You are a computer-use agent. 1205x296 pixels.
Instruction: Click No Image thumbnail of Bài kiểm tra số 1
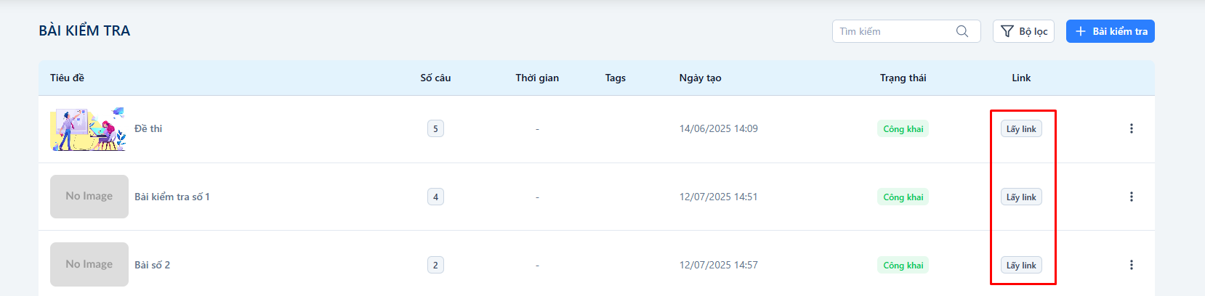coord(89,197)
